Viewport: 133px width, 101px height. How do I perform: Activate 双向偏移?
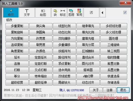coord(64,39)
